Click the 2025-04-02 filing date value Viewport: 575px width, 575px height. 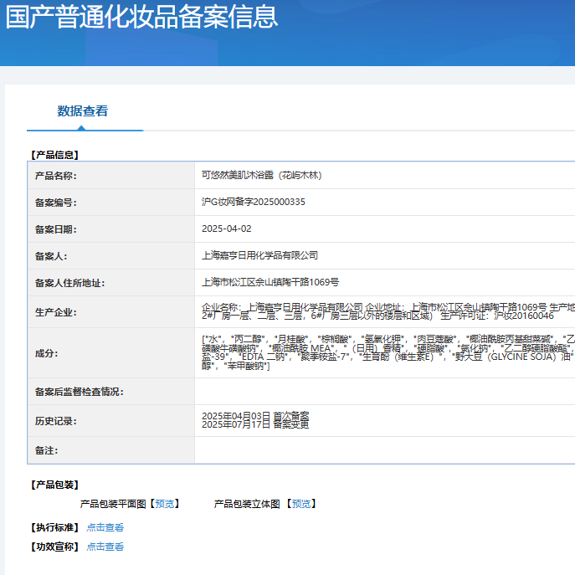tap(226, 228)
